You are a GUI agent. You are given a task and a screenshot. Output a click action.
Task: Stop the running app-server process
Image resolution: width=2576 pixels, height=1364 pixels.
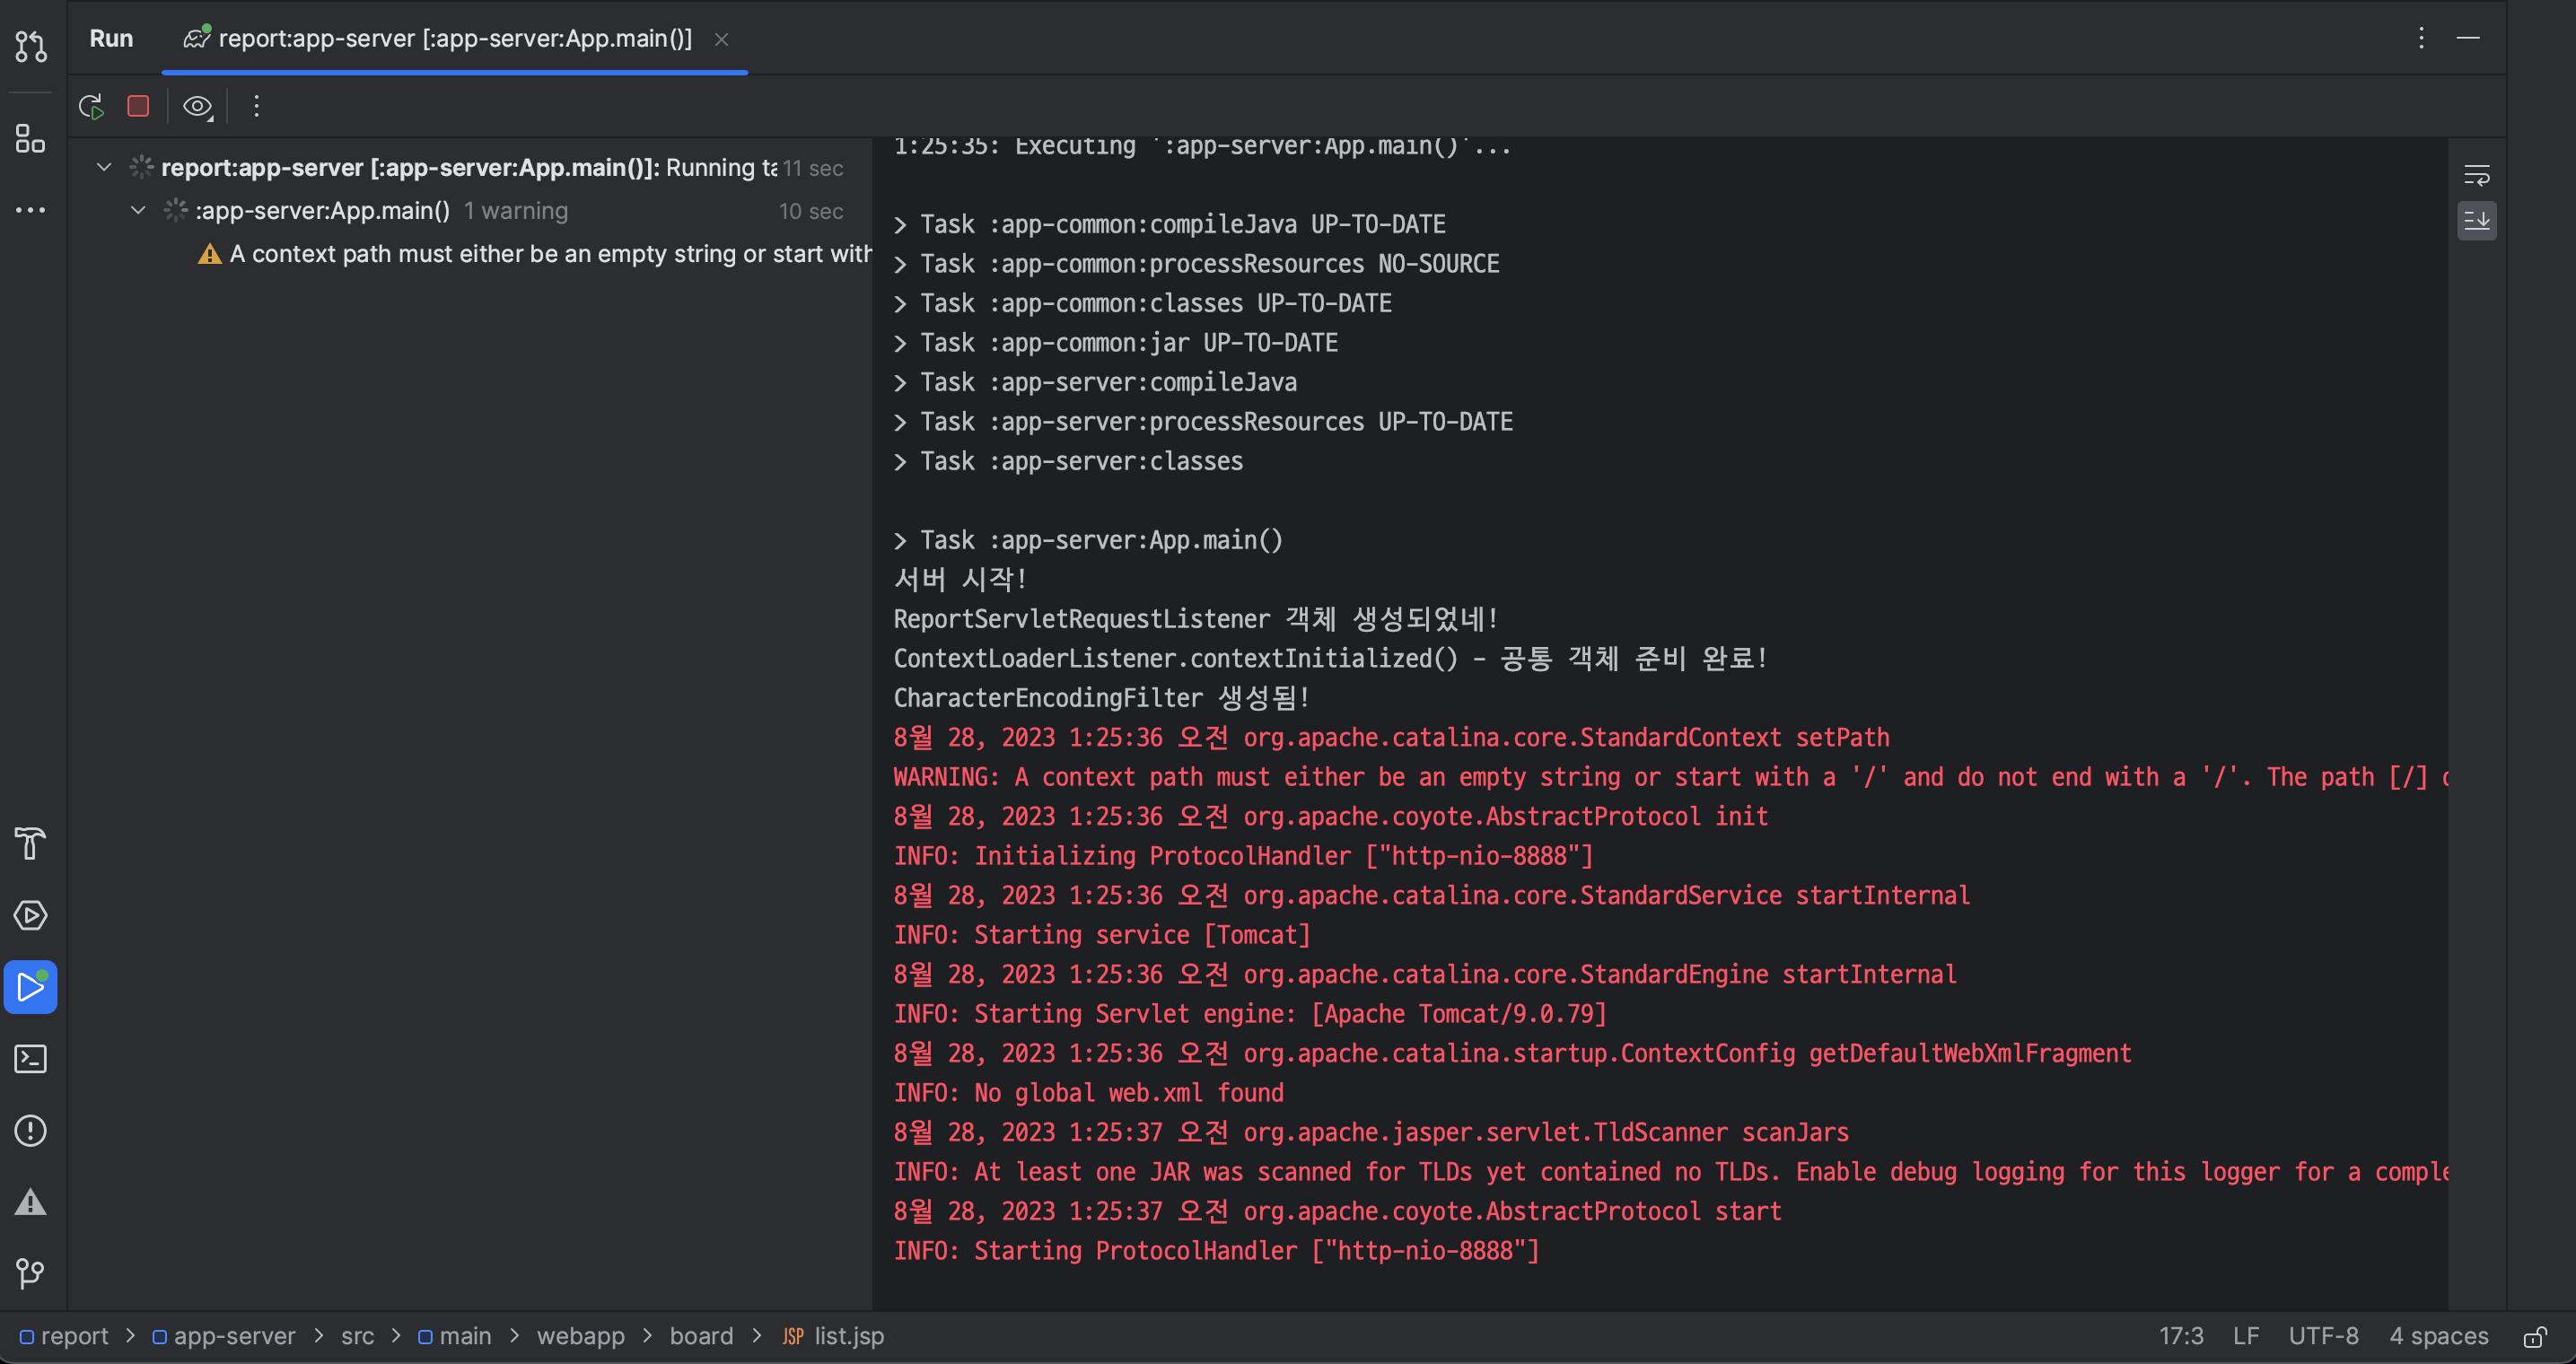[x=138, y=106]
